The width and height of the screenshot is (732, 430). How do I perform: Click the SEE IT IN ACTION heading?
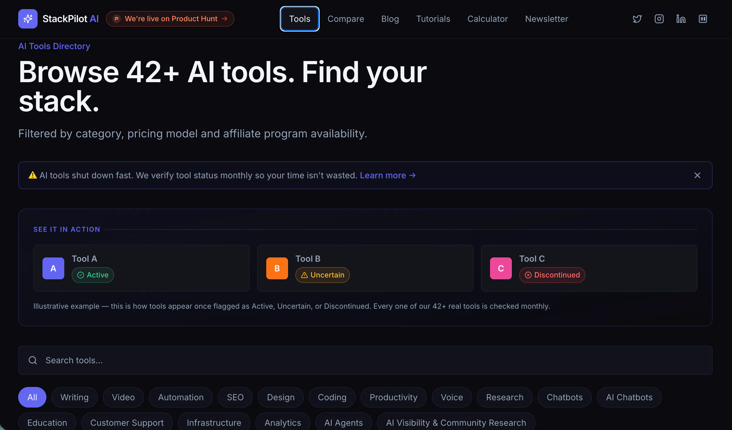pos(67,230)
